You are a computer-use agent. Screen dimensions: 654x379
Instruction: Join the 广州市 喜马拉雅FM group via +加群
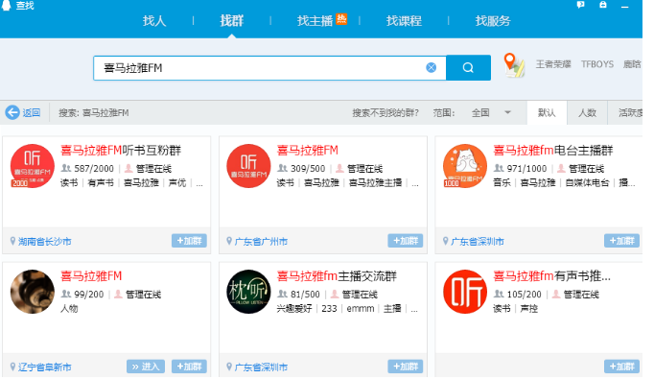pyautogui.click(x=406, y=241)
